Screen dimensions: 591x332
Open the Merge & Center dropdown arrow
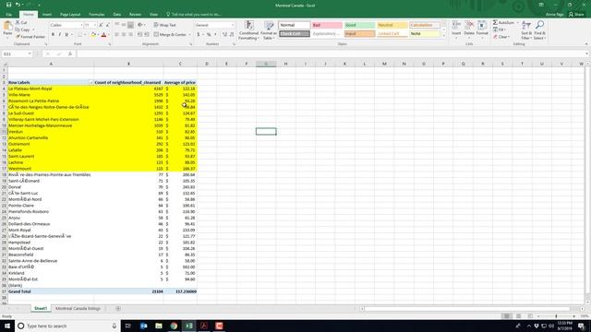click(189, 35)
